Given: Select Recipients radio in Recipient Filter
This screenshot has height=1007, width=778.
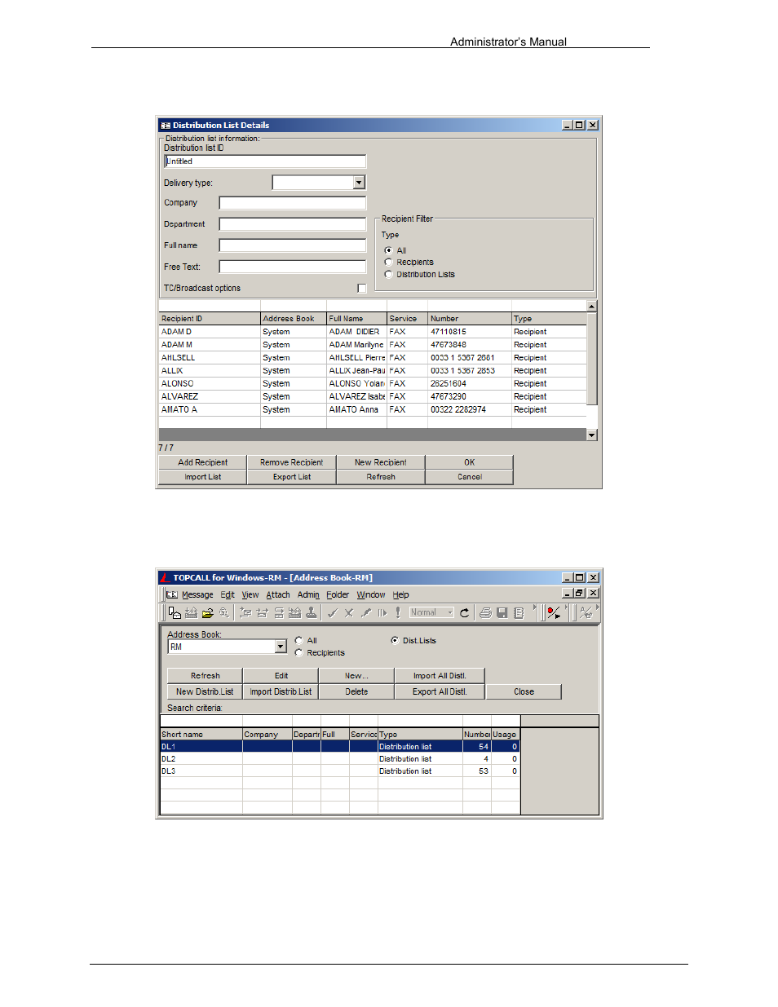Looking at the screenshot, I should pos(388,263).
